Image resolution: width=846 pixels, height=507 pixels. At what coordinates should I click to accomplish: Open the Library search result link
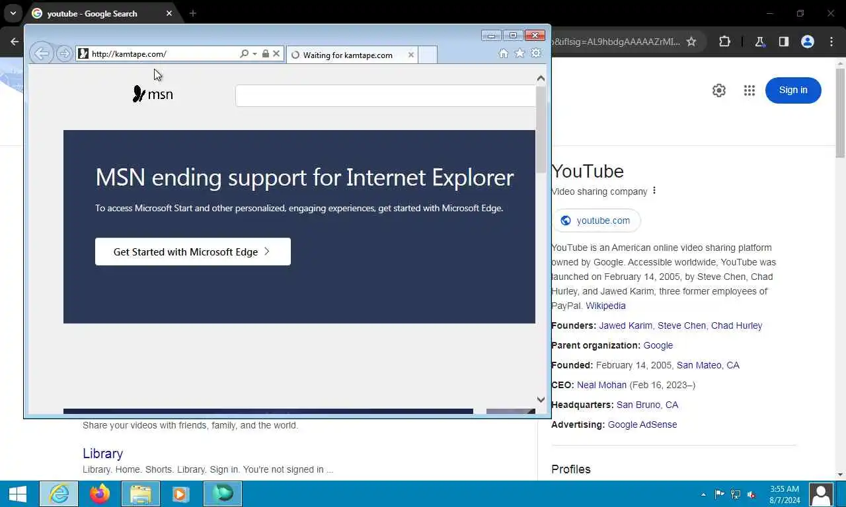pyautogui.click(x=102, y=454)
